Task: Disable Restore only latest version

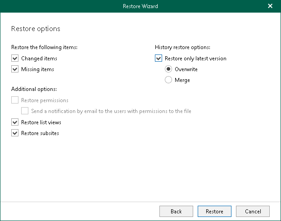Action: pos(158,59)
